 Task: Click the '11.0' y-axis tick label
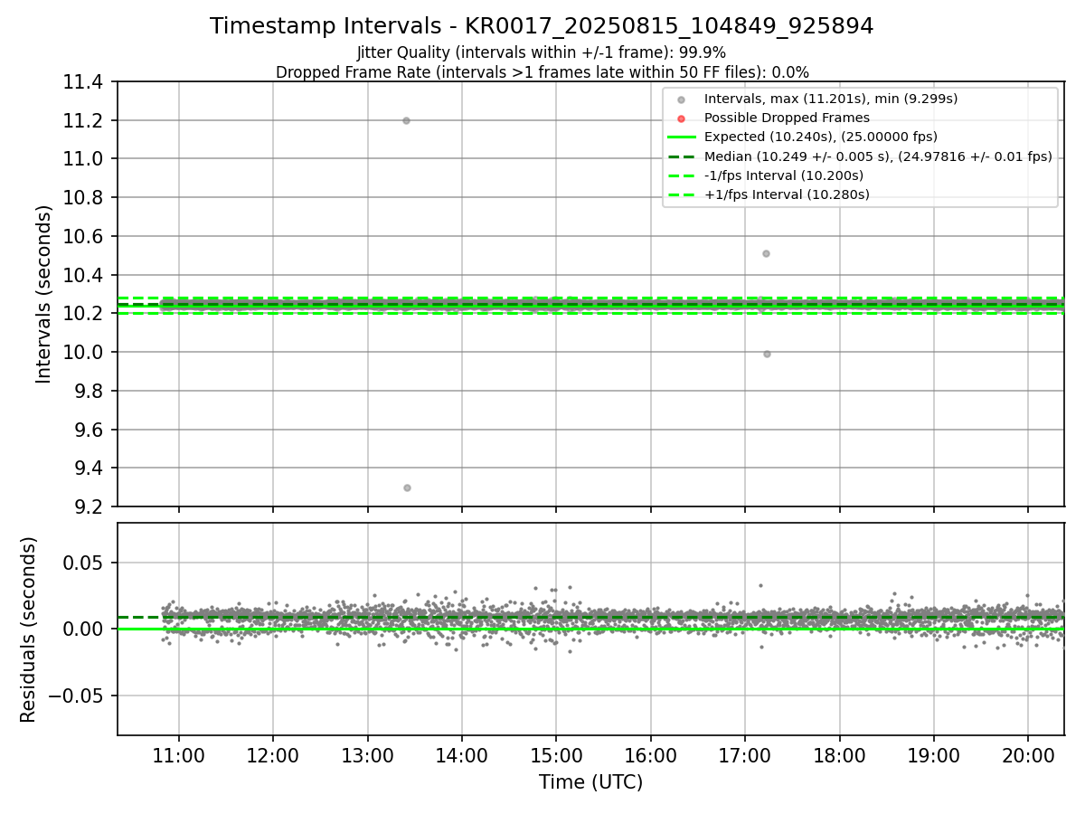click(84, 159)
